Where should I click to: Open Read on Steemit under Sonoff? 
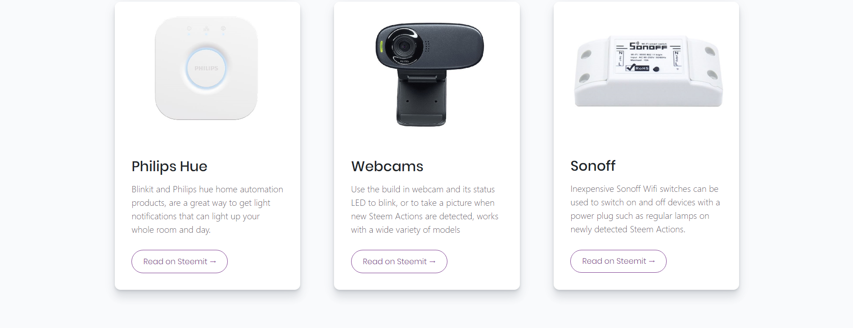618,261
